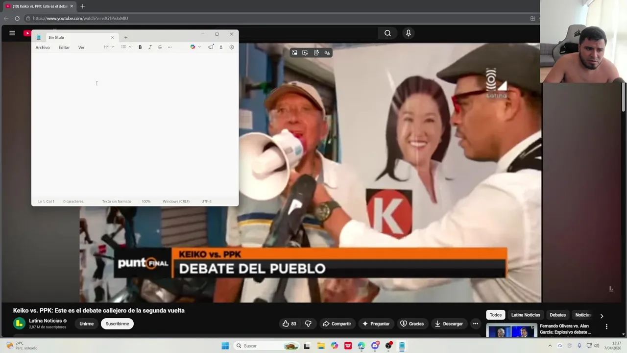627x353 pixels.
Task: Click the 100% zoom status entry
Action: (146, 202)
